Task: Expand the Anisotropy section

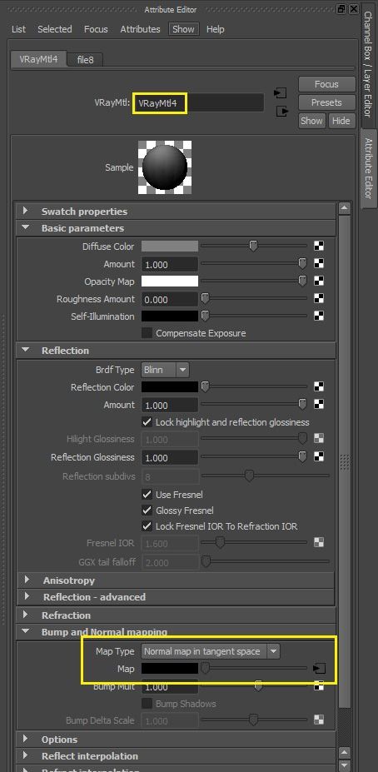Action: [27, 580]
